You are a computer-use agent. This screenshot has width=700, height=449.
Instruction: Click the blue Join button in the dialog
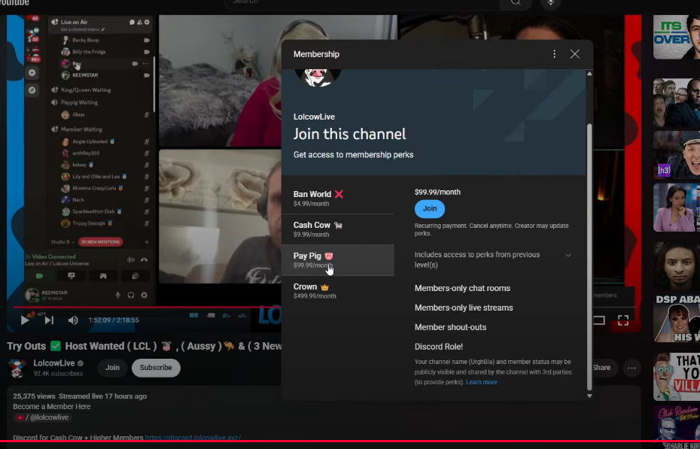pyautogui.click(x=430, y=208)
